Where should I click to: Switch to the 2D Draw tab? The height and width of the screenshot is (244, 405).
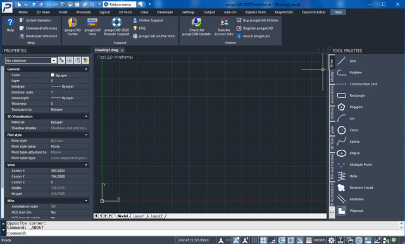click(43, 12)
